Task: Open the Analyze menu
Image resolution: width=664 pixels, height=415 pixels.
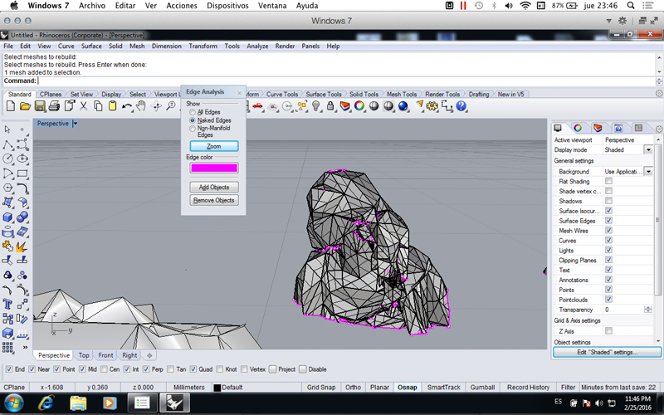Action: pos(257,46)
